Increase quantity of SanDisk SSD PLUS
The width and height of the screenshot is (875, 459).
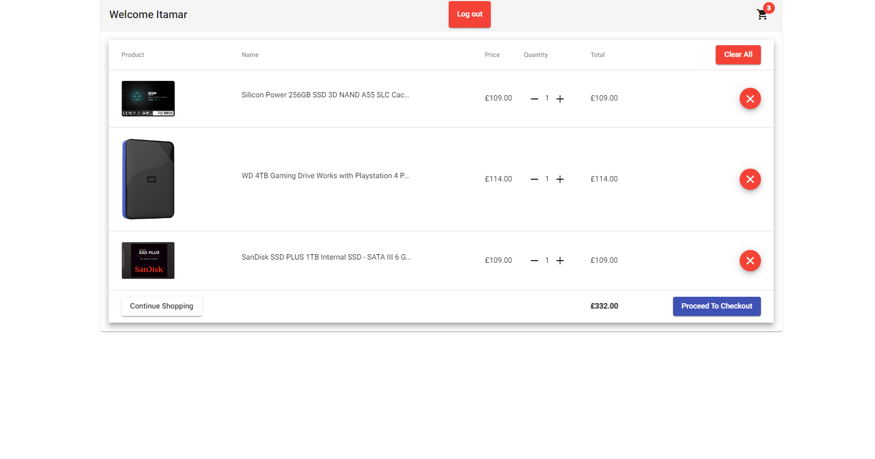pyautogui.click(x=560, y=261)
